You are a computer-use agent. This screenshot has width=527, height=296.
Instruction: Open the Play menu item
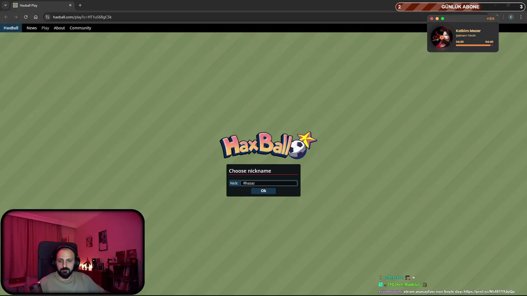pyautogui.click(x=45, y=28)
